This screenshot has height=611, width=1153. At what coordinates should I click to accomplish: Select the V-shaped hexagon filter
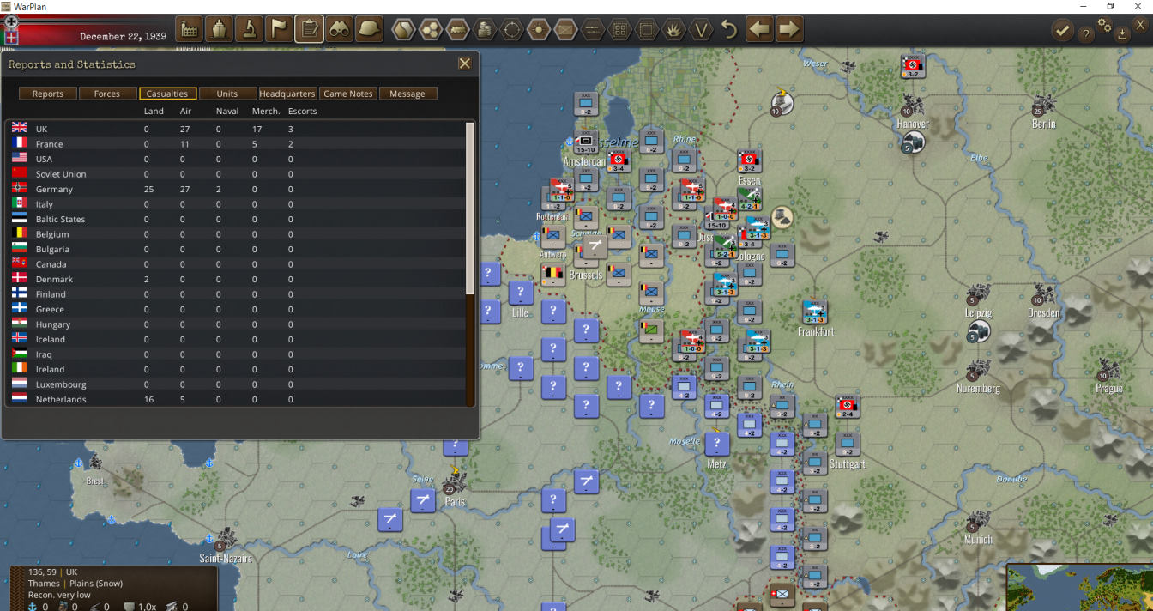[x=701, y=30]
